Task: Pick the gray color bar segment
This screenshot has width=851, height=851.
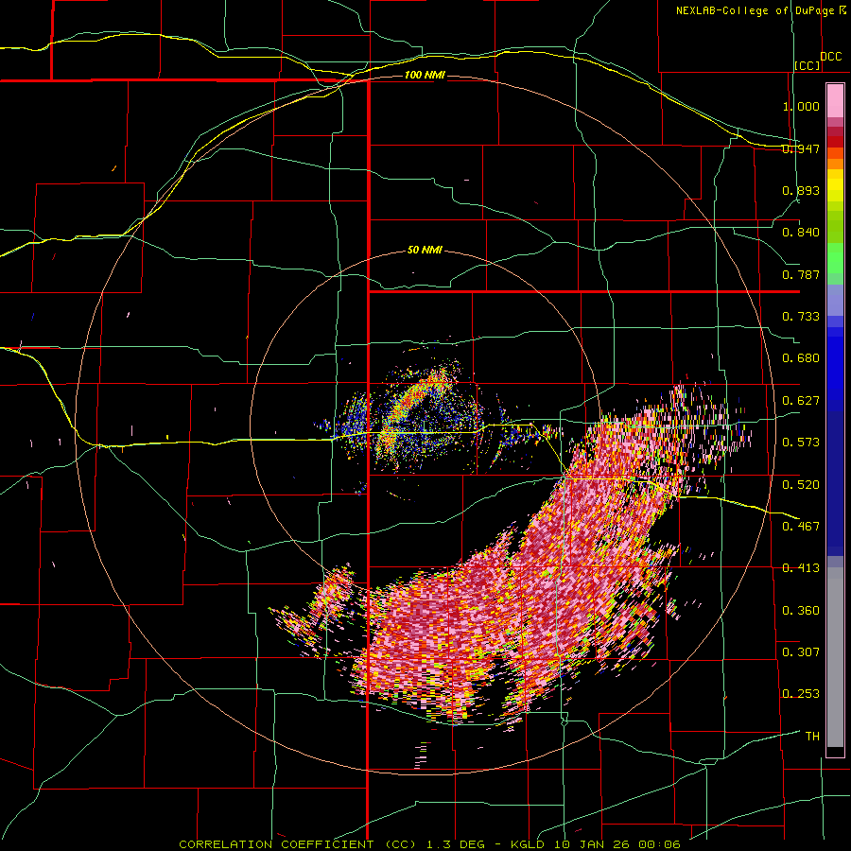Action: [x=835, y=657]
